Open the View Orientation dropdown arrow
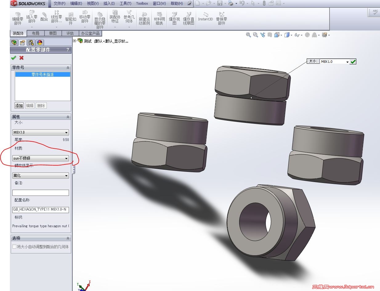Screen dimensions: 380x291 (281, 35)
